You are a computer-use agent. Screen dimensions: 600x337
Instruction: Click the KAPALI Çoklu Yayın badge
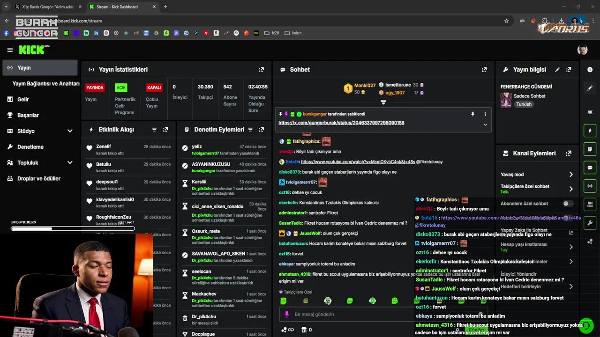(x=154, y=88)
